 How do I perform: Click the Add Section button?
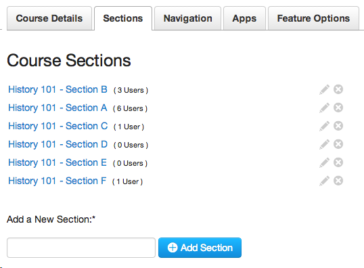(x=200, y=248)
